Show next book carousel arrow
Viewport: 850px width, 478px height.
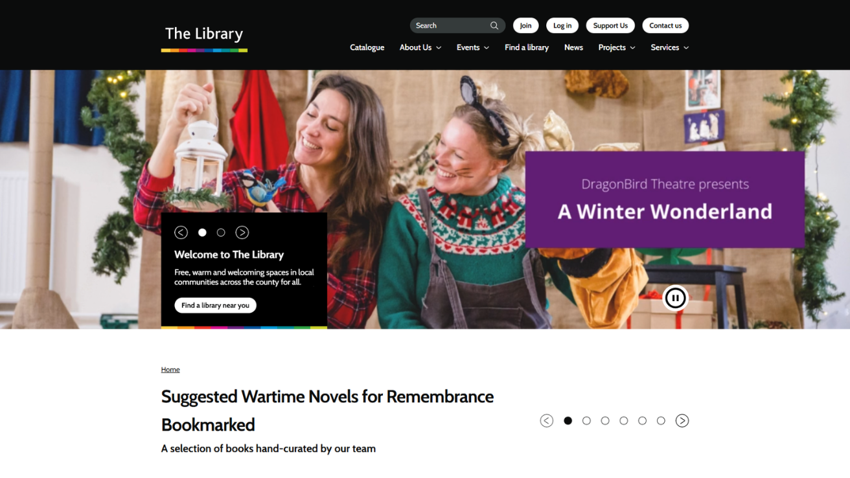[682, 421]
